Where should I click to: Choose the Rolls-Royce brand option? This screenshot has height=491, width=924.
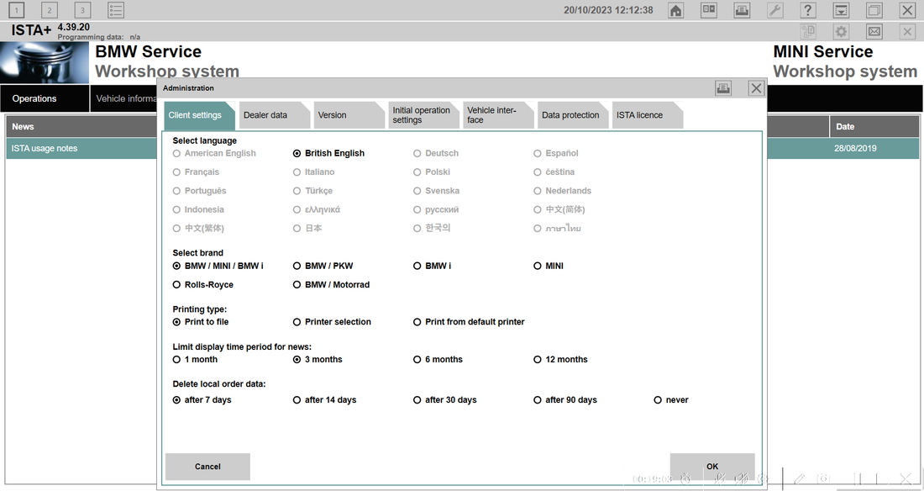tap(176, 284)
